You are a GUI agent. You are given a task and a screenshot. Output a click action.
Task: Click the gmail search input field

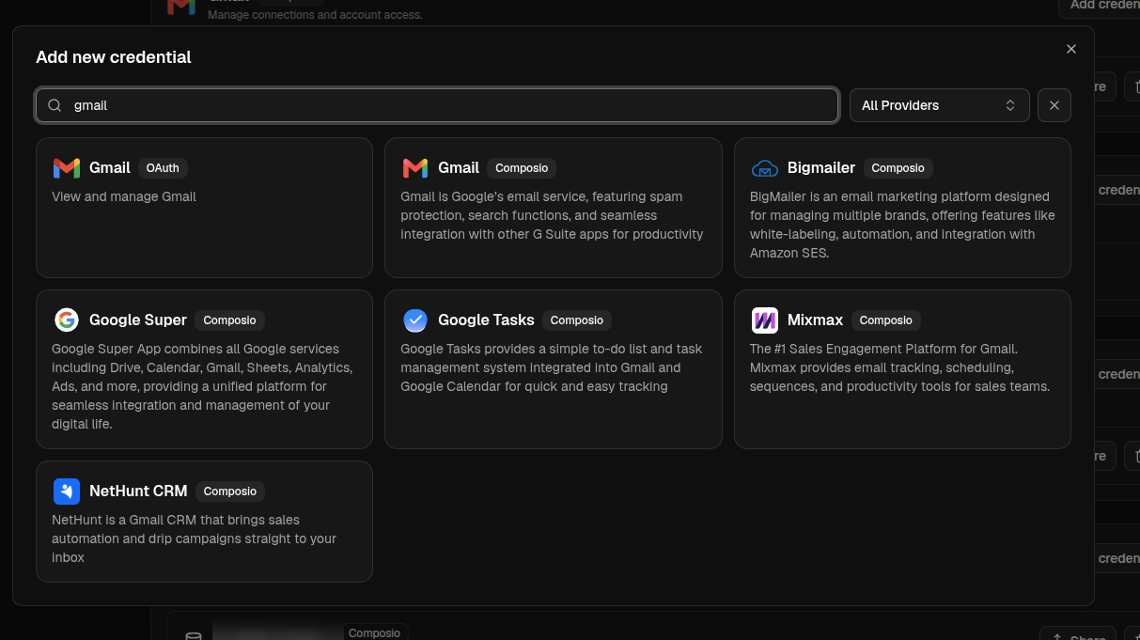click(x=437, y=105)
